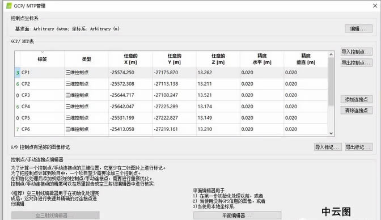The height and width of the screenshot is (220, 381).
Task: Click Y value -27108.247
Action: [x=166, y=95]
